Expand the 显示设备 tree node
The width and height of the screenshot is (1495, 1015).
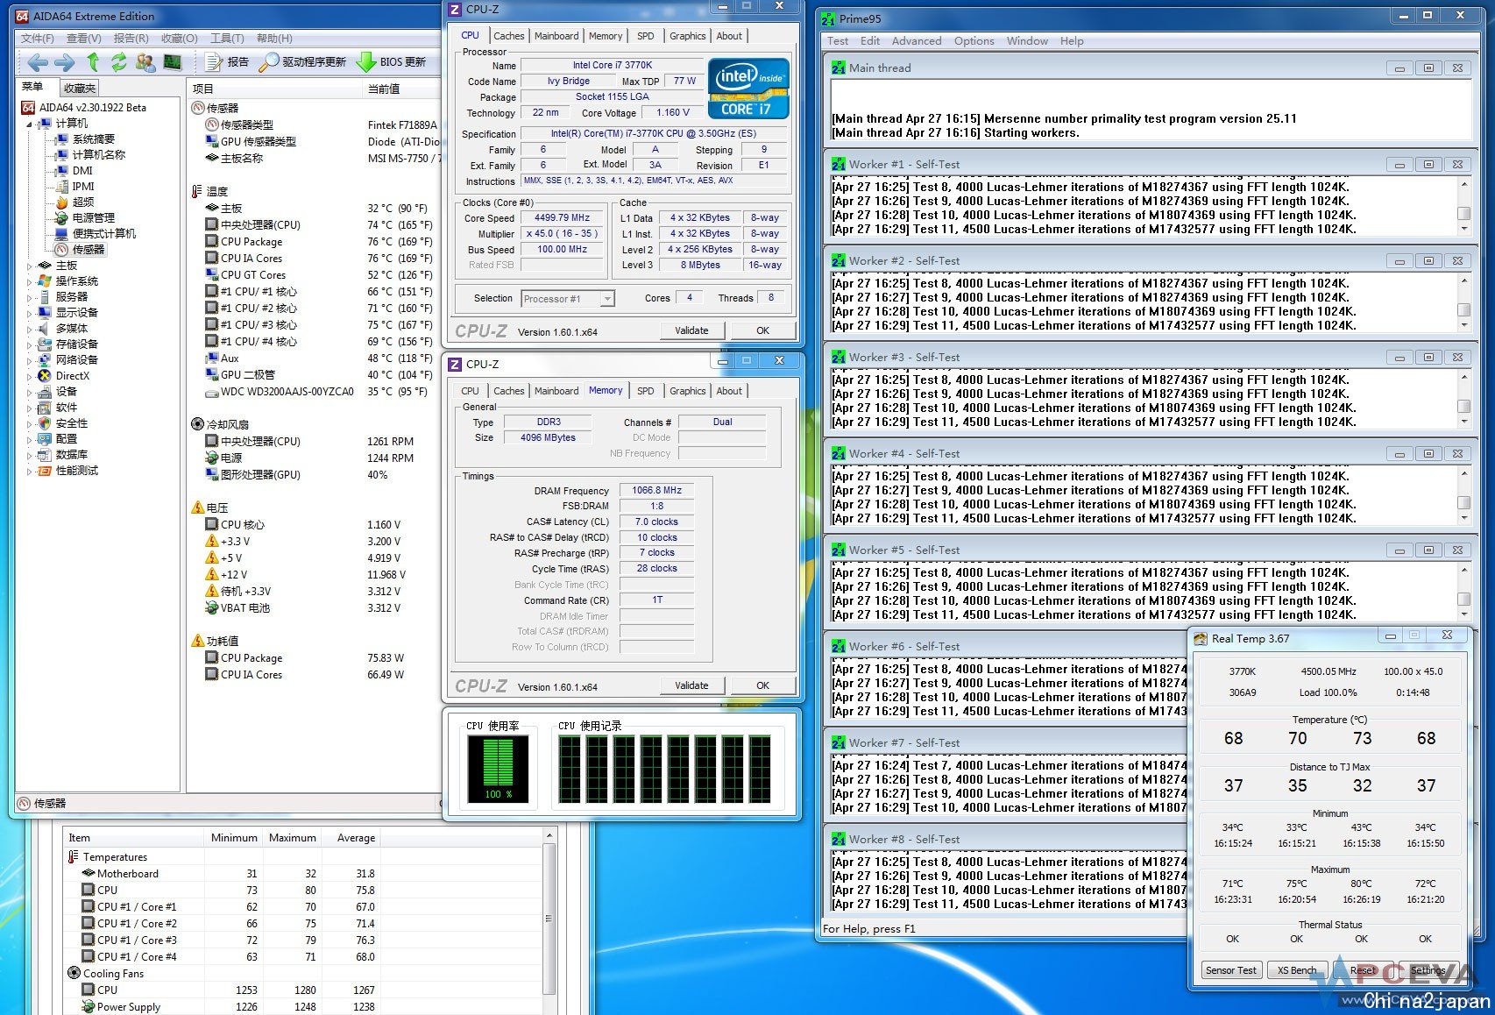point(29,313)
